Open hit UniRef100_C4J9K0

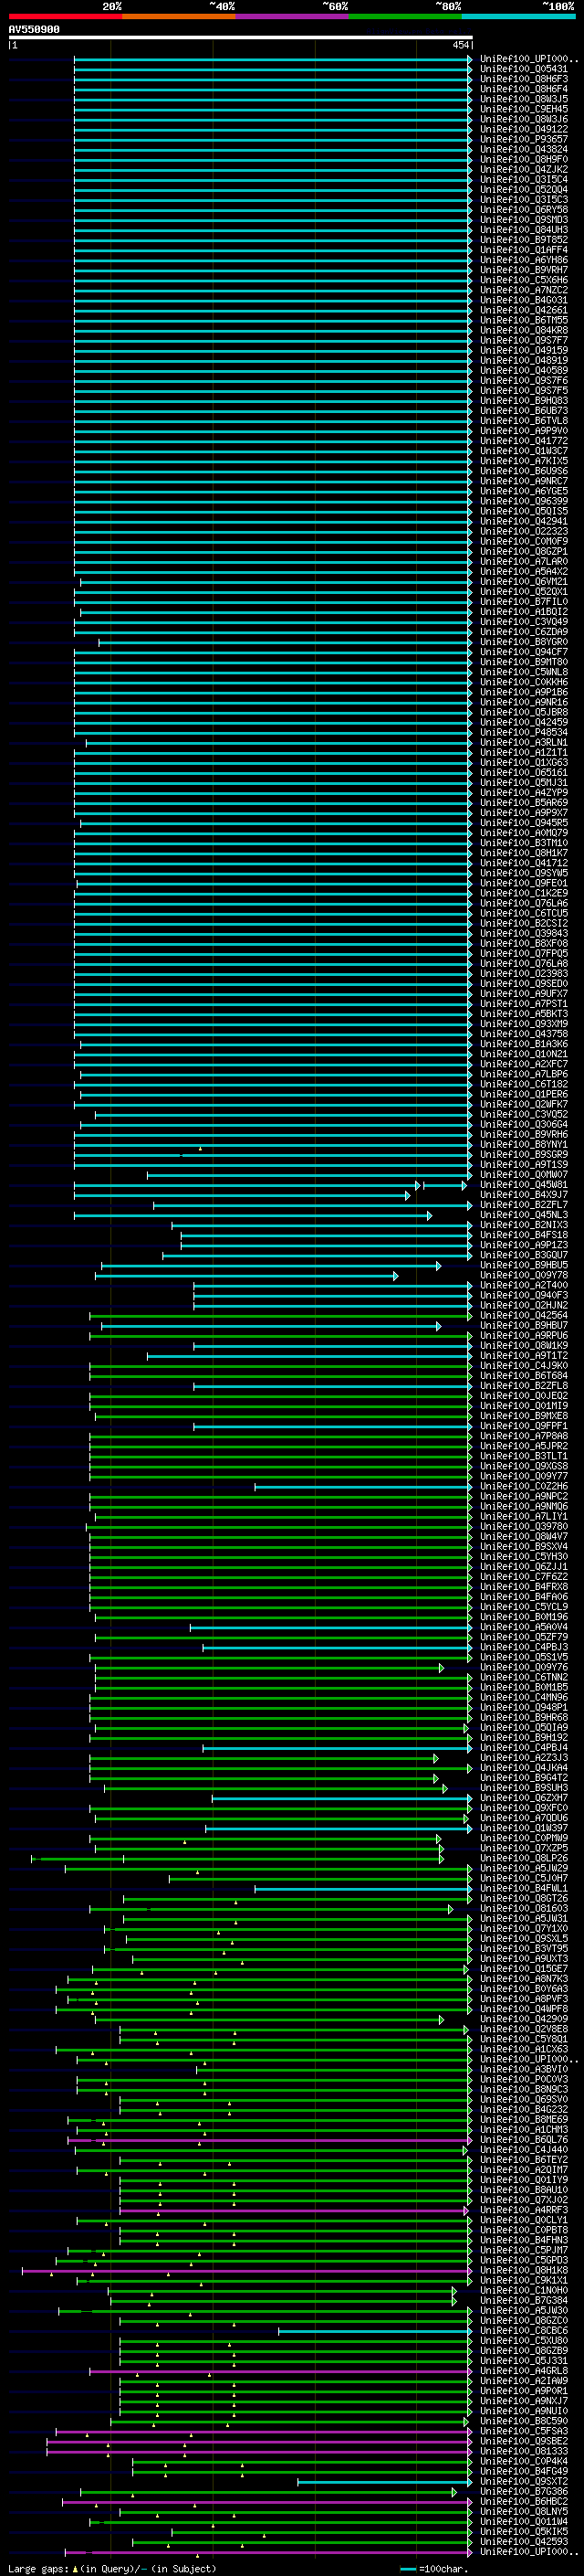click(x=524, y=1365)
